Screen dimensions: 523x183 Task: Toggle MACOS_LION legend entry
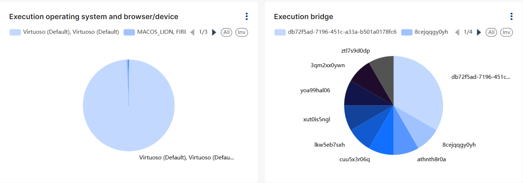click(x=155, y=32)
